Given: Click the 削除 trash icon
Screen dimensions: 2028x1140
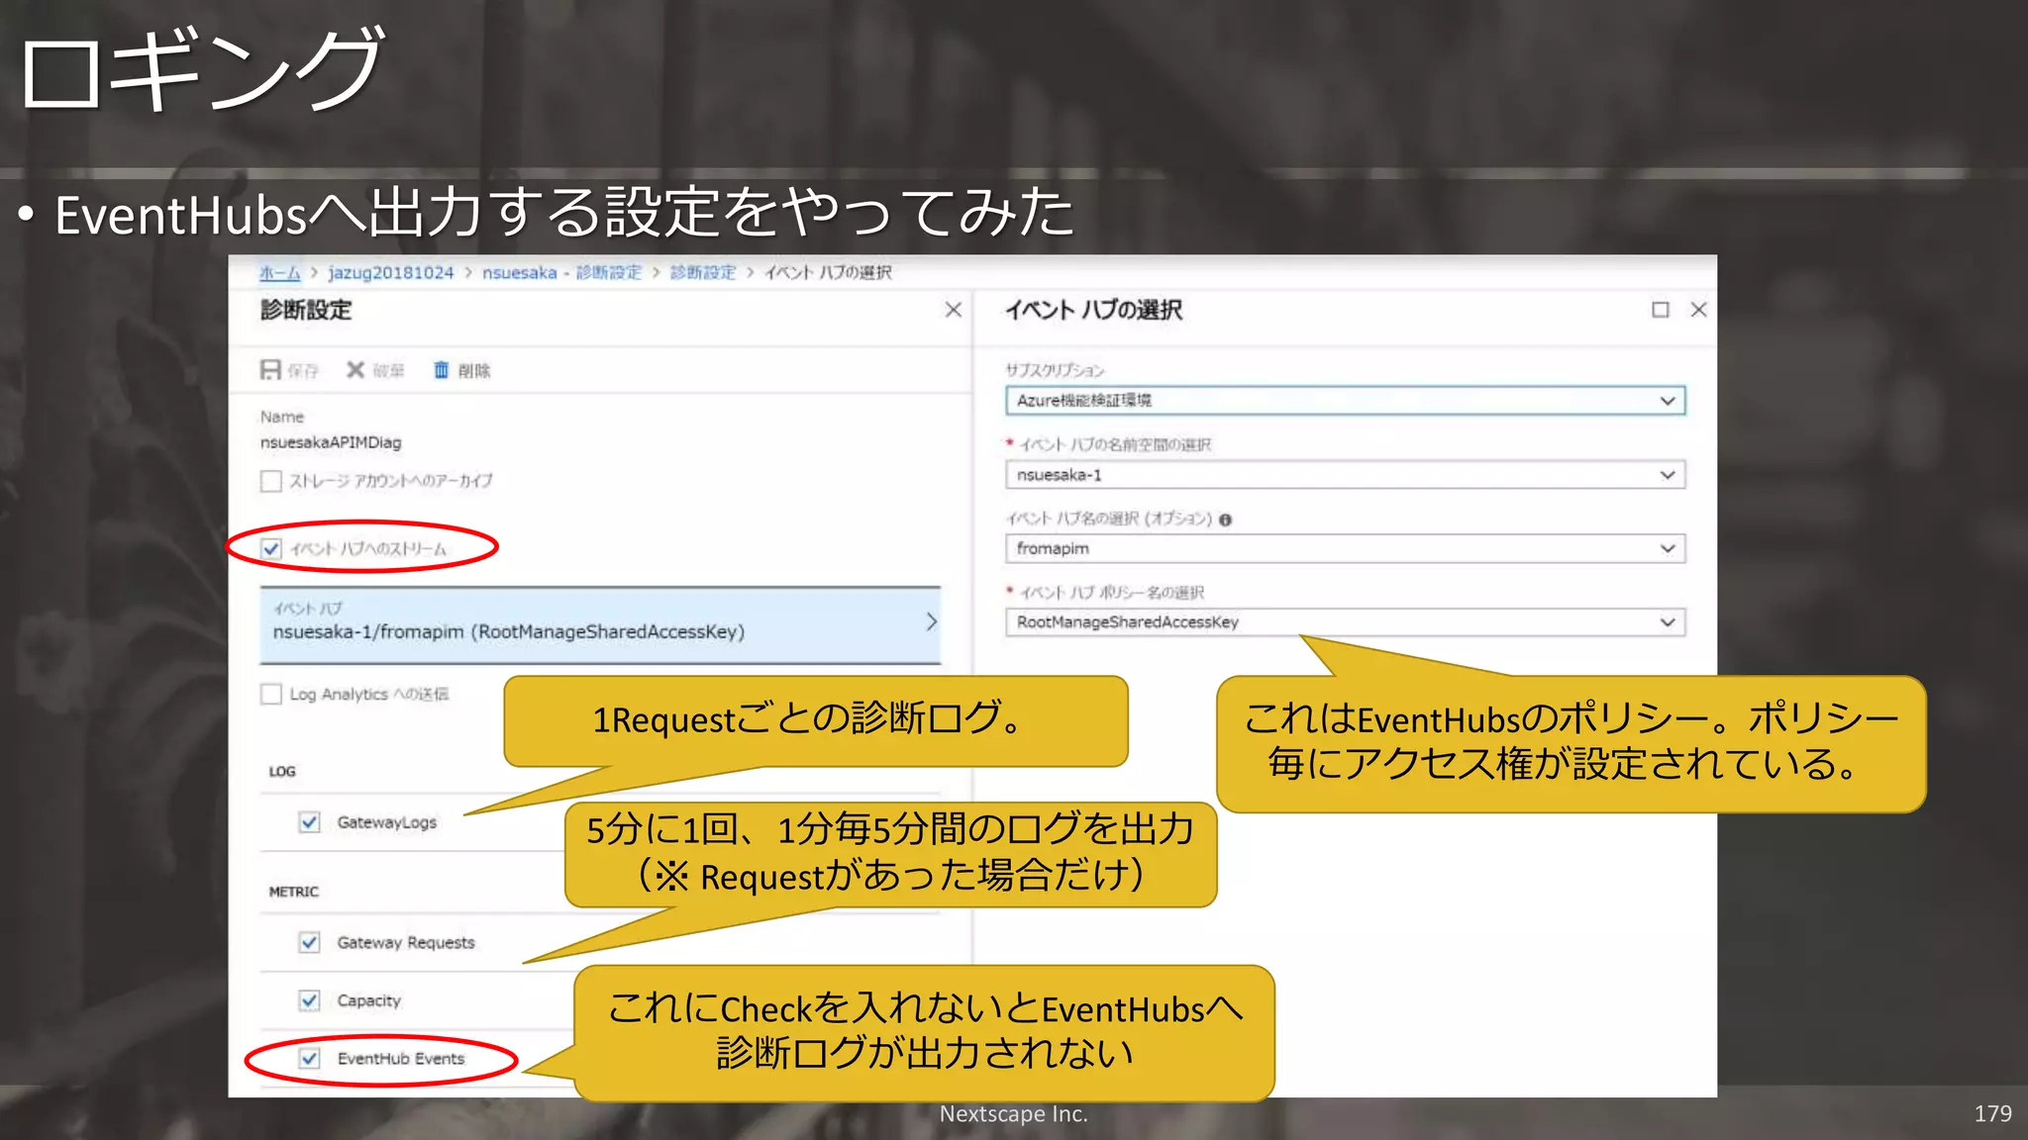Looking at the screenshot, I should tap(441, 370).
